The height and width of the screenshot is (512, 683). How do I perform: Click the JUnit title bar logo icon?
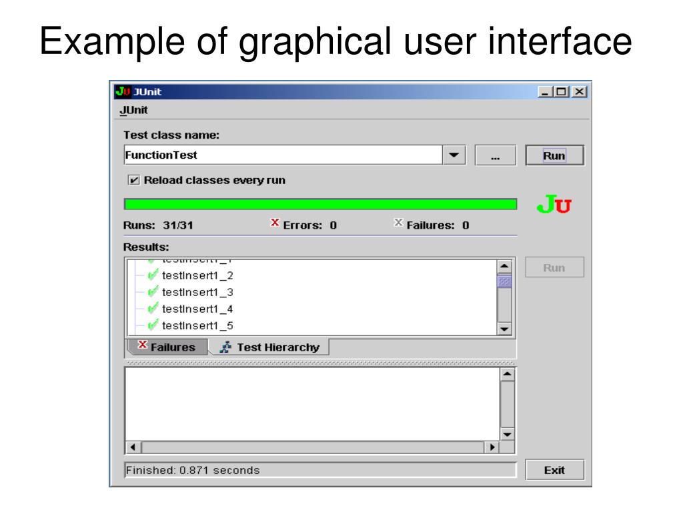pyautogui.click(x=123, y=91)
